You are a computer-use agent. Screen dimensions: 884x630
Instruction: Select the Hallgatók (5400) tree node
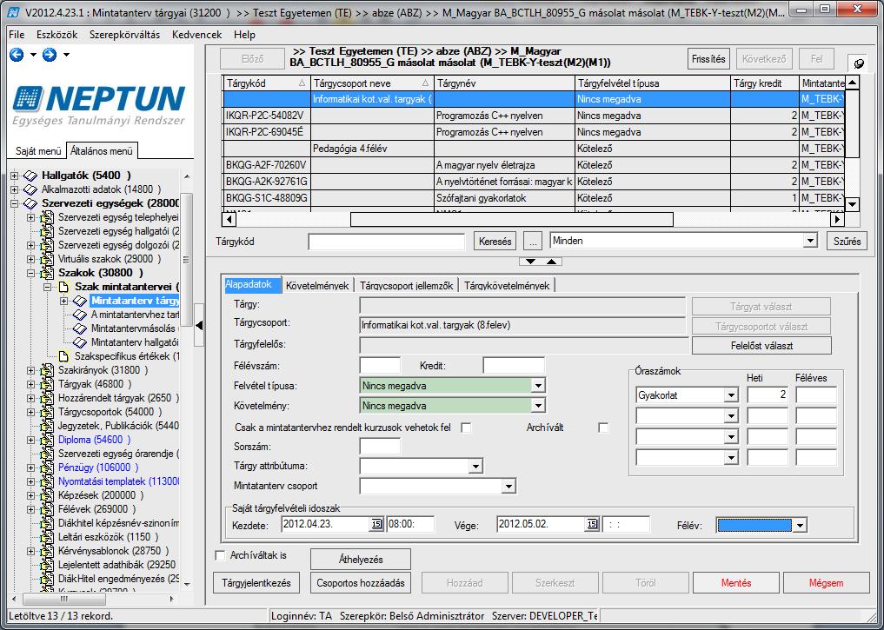(86, 176)
